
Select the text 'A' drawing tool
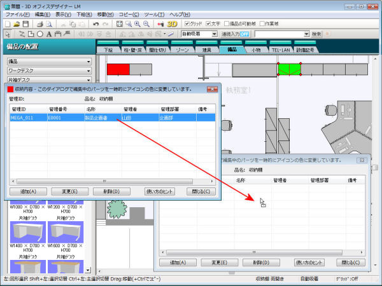50,34
